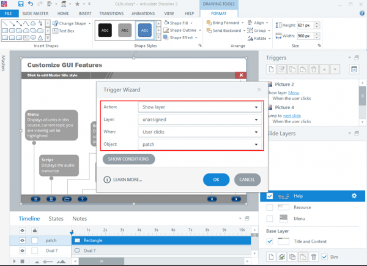Image resolution: width=367 pixels, height=266 pixels.
Task: Undo the last action
Action: coord(31,4)
